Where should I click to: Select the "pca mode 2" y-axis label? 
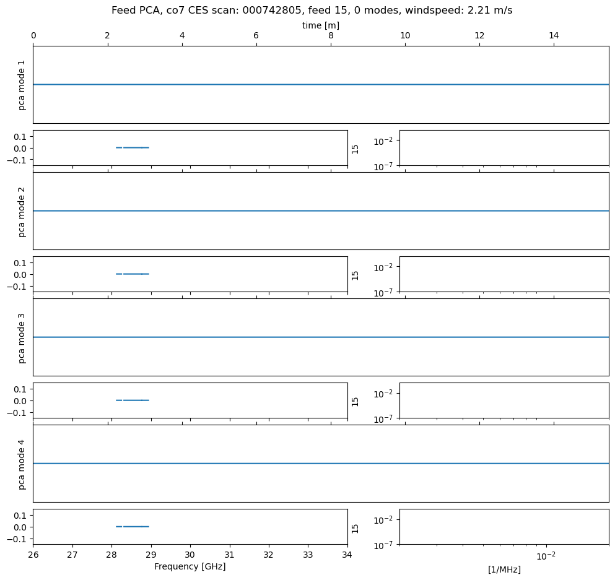(x=22, y=212)
